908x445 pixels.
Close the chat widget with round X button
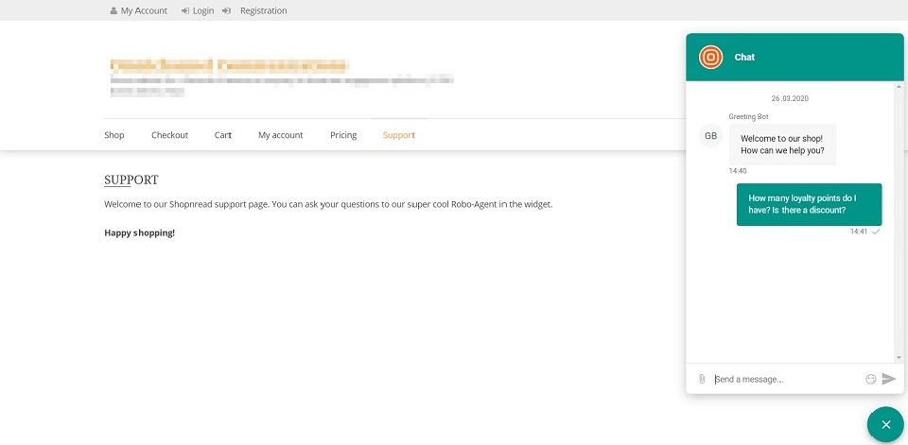point(885,425)
